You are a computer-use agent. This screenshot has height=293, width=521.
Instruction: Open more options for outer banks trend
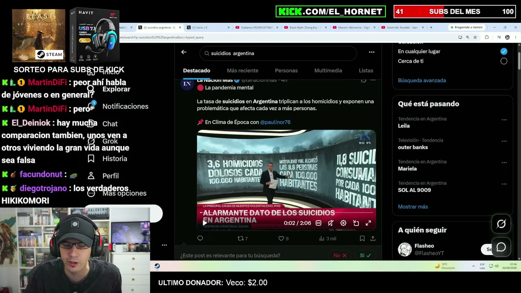click(504, 141)
